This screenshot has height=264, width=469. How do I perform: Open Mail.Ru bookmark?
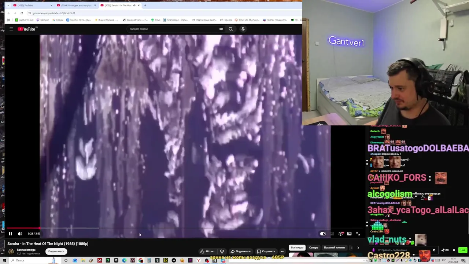(x=78, y=20)
